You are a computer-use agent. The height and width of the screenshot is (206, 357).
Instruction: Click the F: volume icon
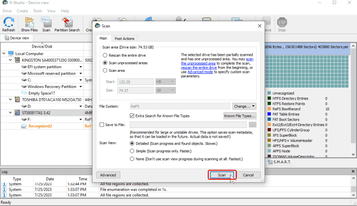pyautogui.click(x=24, y=119)
